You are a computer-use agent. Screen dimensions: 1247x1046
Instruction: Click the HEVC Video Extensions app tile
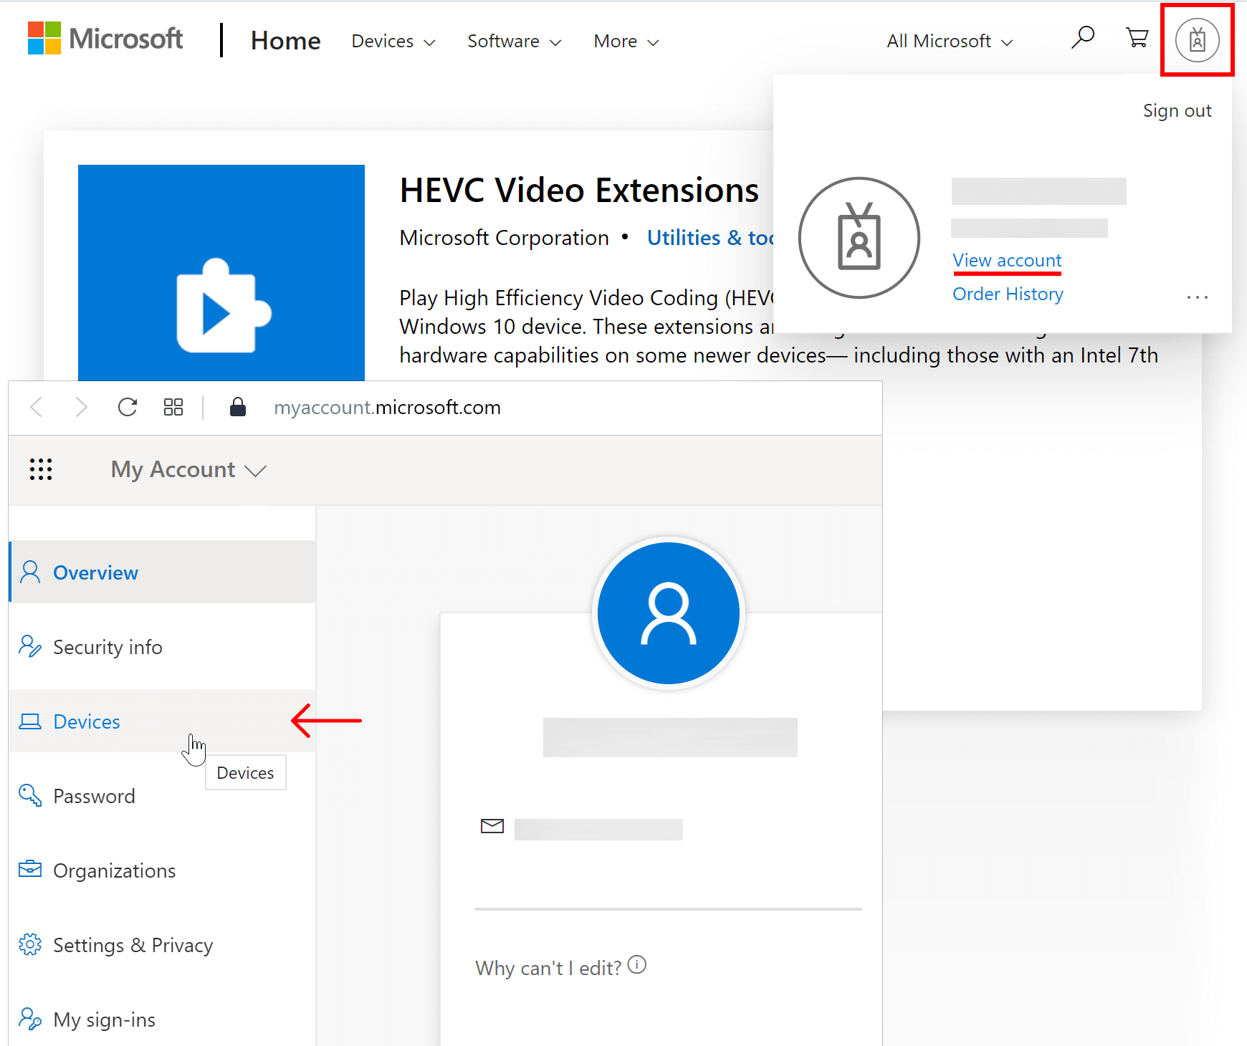click(221, 273)
